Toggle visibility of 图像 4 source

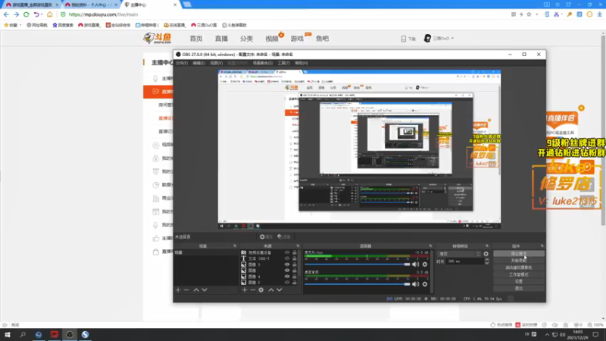pos(287,277)
